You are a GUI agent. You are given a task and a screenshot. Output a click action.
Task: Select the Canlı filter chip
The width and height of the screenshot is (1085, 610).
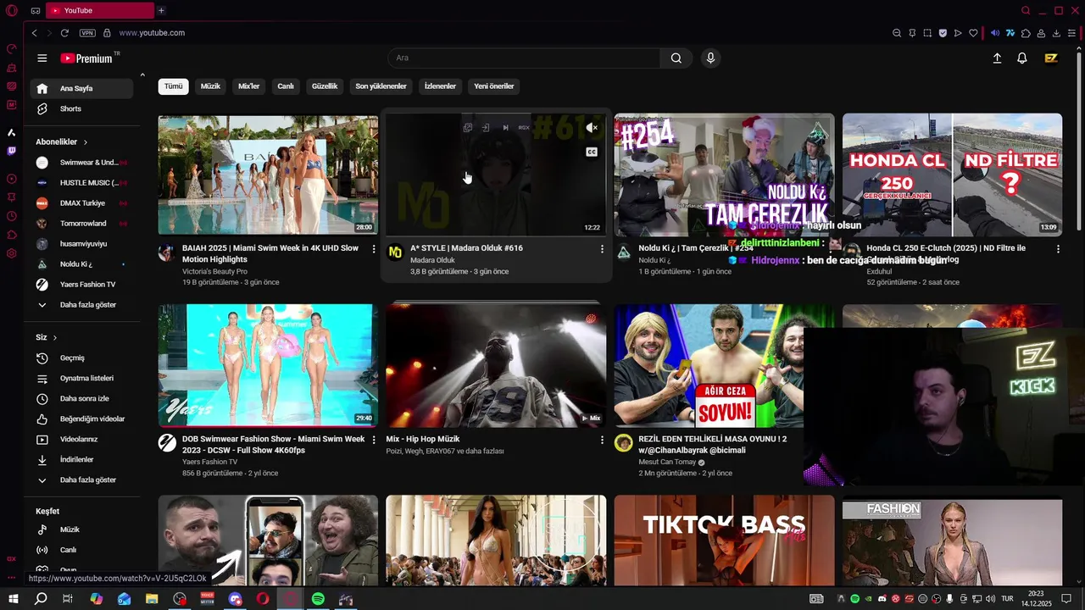(286, 86)
